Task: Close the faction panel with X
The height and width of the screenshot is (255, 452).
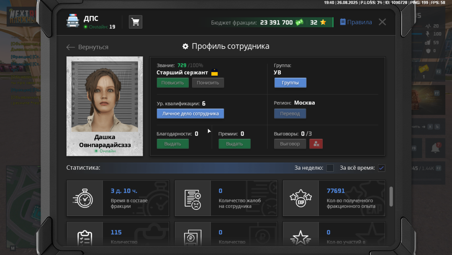Action: click(382, 22)
